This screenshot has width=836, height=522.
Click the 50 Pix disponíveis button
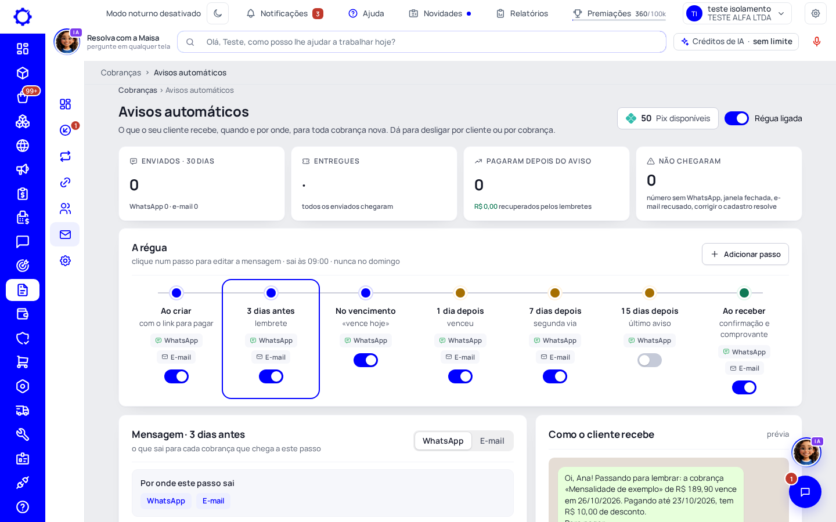tap(668, 118)
